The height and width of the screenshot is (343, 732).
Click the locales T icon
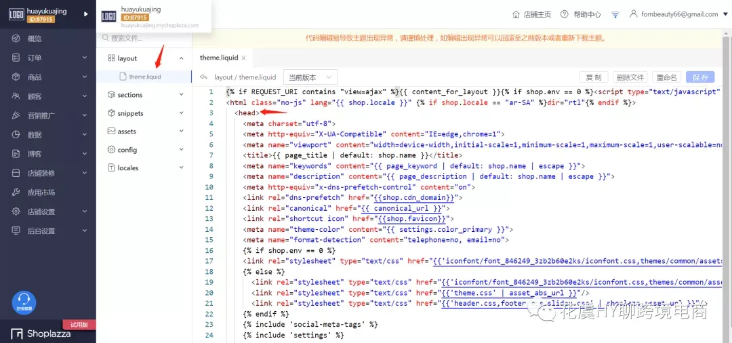111,167
